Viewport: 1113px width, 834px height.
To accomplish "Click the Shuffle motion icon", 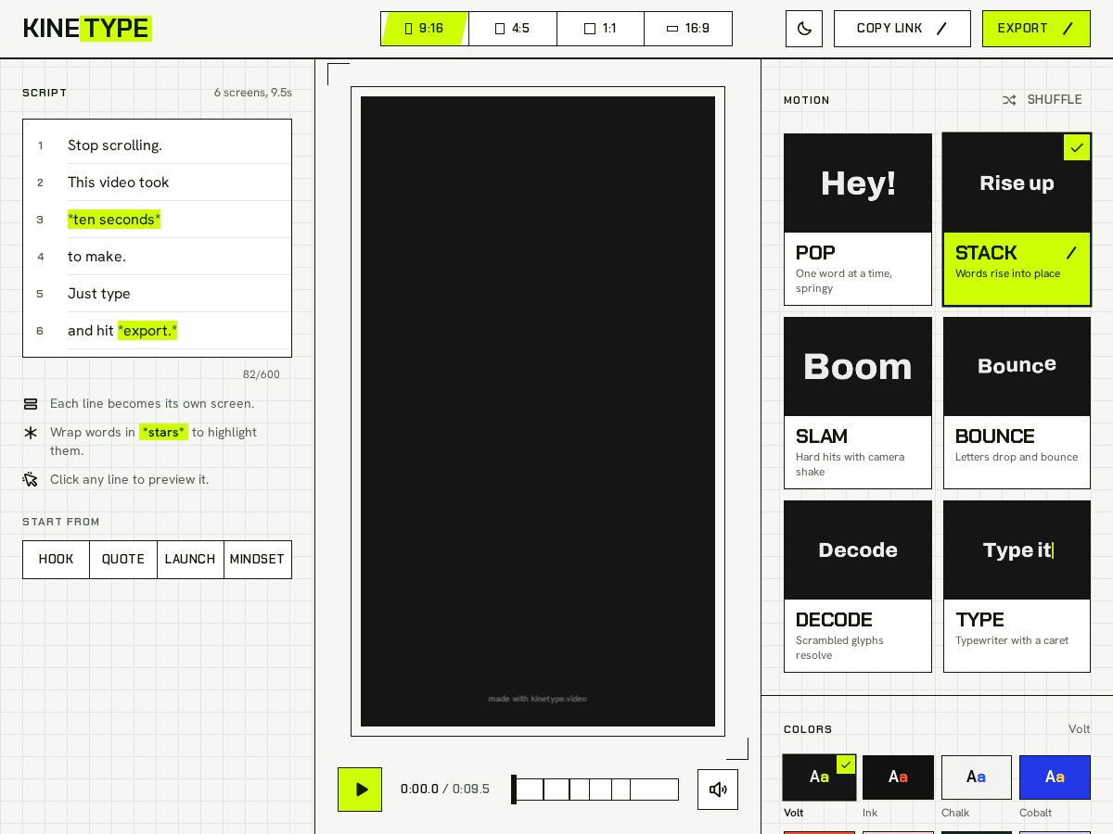I will pos(1009,100).
